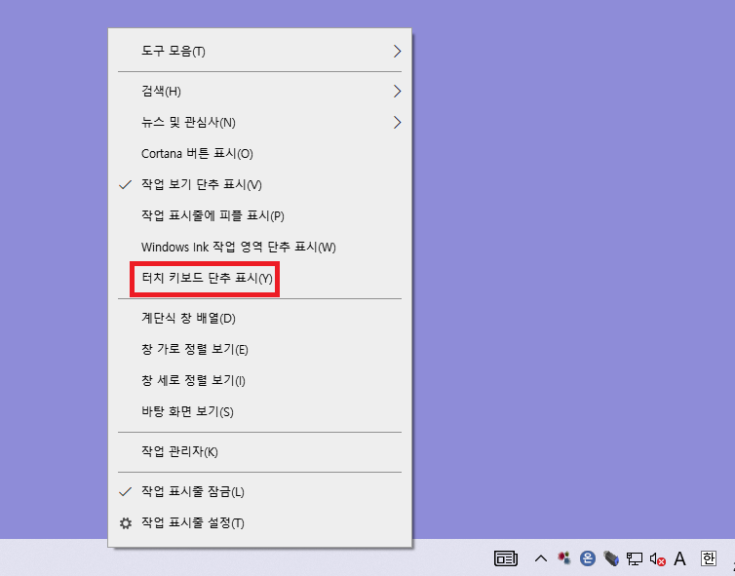Viewport: 735px width, 576px height.
Task: Toggle Cortana 버튼 표시(O)
Action: (259, 153)
